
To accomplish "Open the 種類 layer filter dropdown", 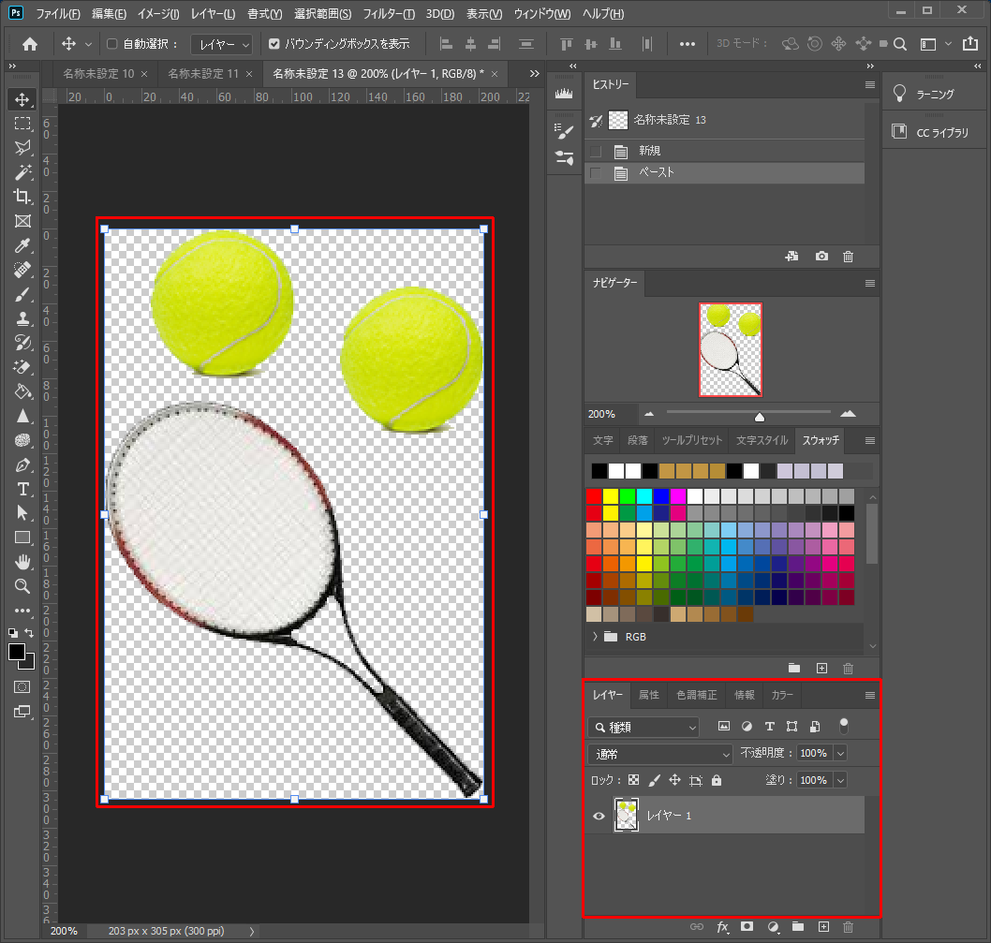I will pyautogui.click(x=643, y=728).
